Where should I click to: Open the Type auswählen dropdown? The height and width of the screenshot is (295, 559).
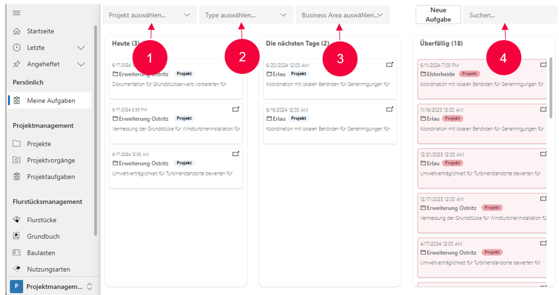(246, 15)
